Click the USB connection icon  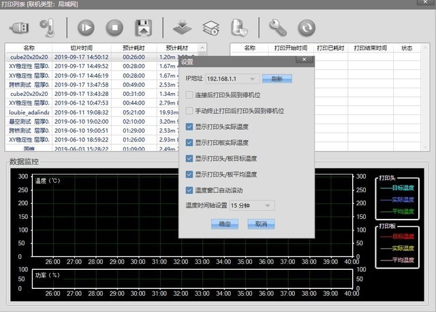coord(19,28)
